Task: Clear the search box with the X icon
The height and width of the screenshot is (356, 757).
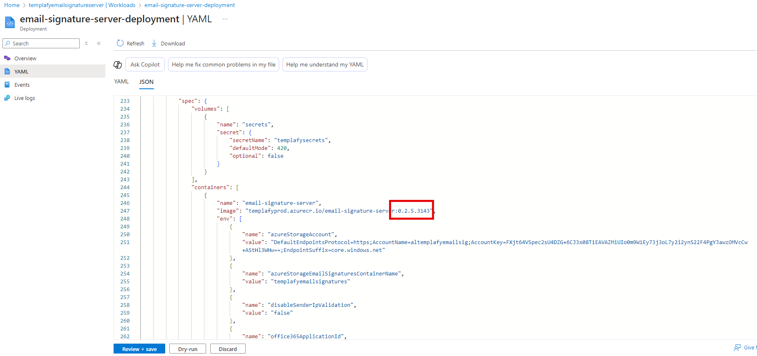Action: (86, 43)
